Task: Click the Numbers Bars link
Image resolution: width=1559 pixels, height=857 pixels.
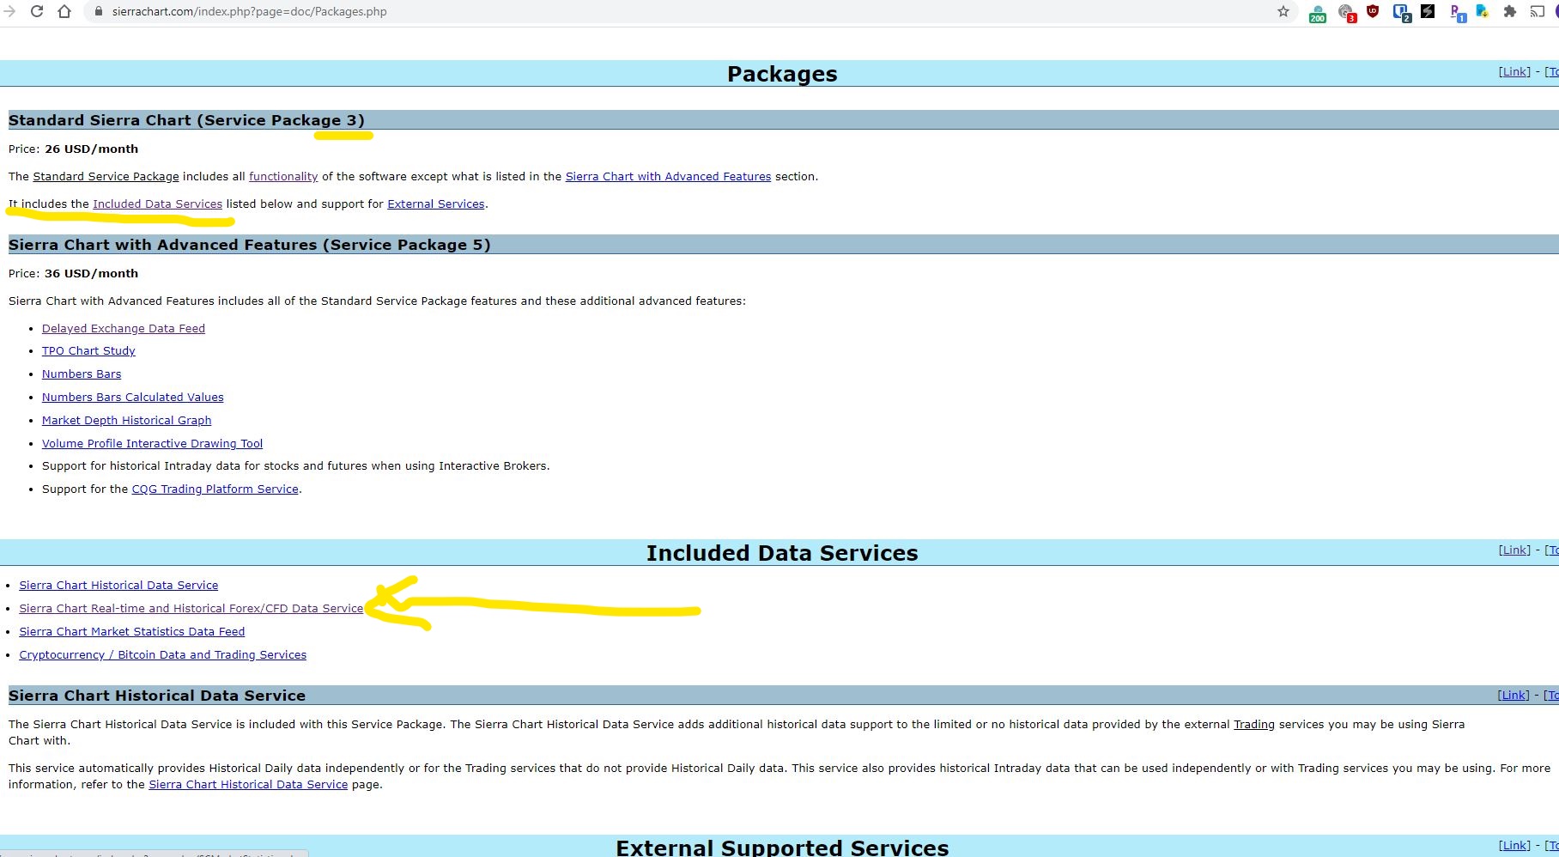Action: point(82,374)
